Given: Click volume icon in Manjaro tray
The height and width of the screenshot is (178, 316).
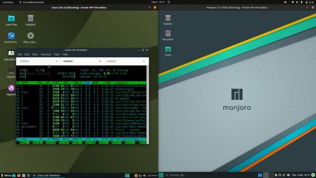Looking at the screenshot, I should 288,175.
